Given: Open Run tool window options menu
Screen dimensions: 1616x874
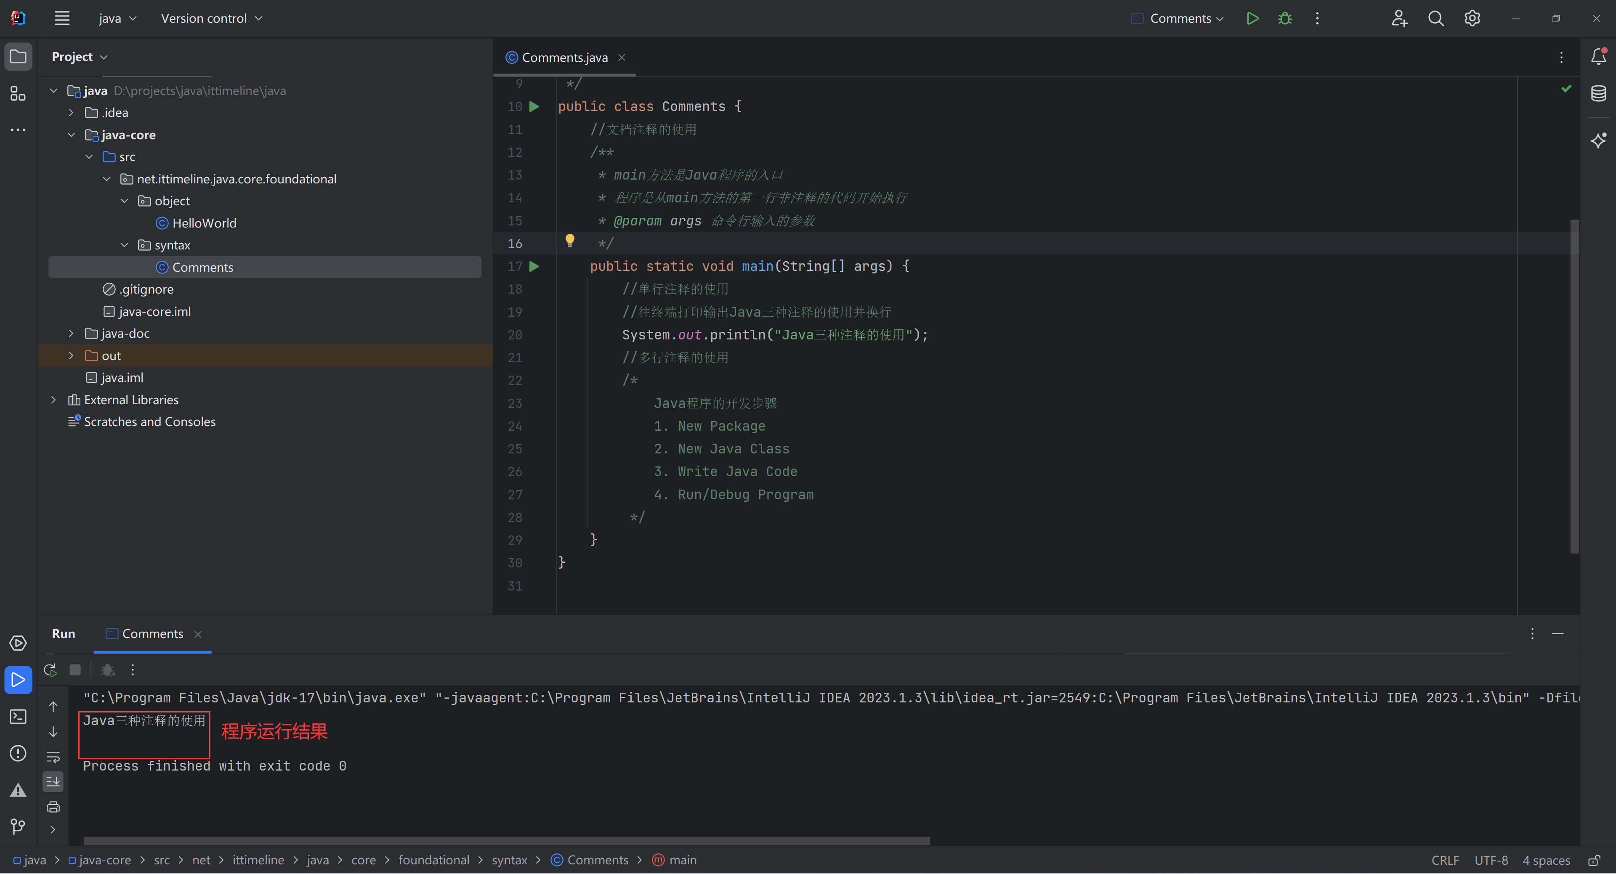Looking at the screenshot, I should (1532, 634).
